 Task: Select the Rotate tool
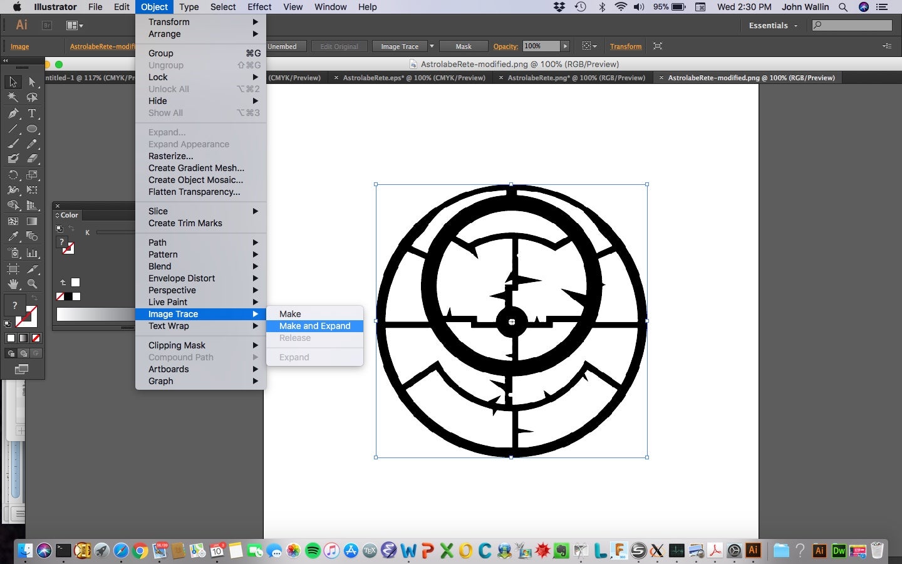coord(13,175)
